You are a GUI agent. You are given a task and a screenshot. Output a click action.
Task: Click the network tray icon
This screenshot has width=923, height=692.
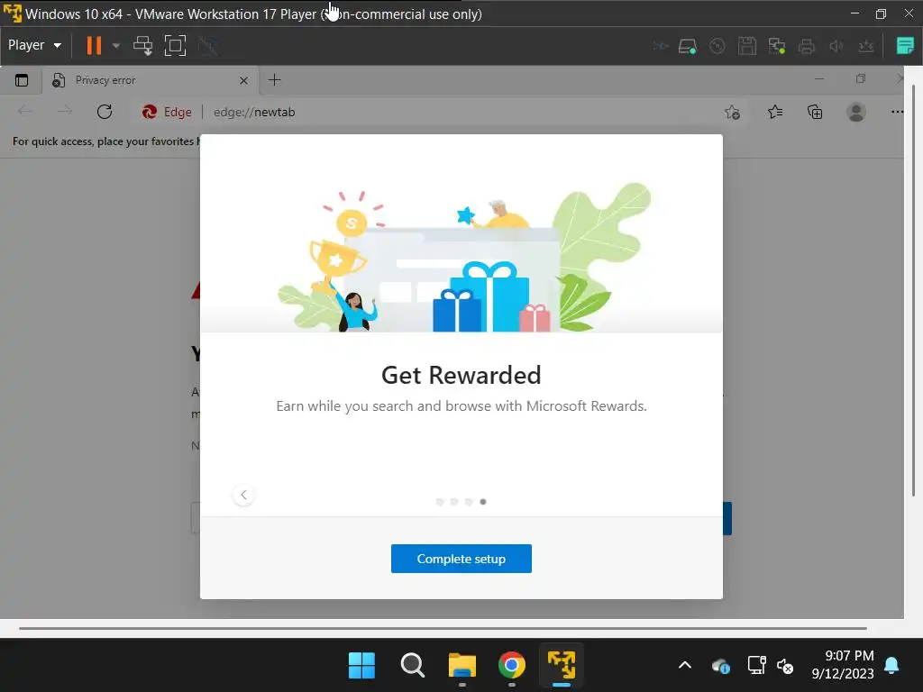(756, 666)
